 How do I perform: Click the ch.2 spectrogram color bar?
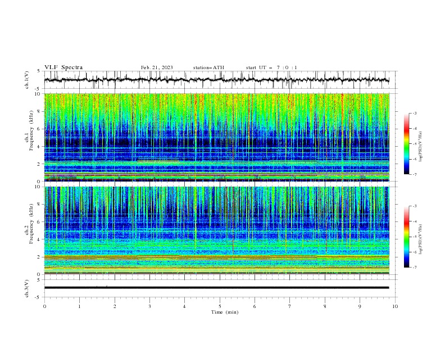point(406,237)
